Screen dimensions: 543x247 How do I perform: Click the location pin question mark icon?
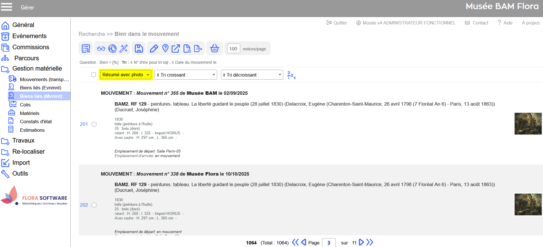165,48
